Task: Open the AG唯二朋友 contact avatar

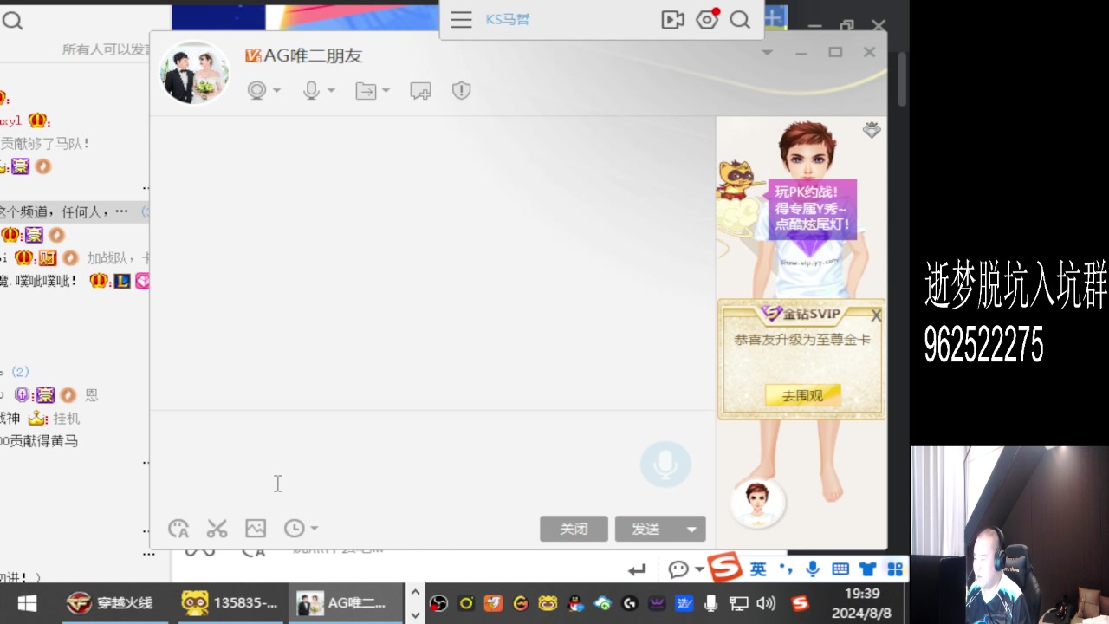Action: tap(194, 73)
